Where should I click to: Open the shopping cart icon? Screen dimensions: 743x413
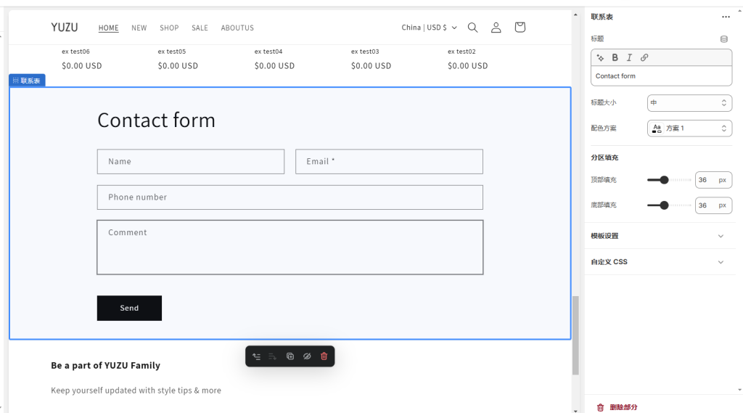pos(520,28)
